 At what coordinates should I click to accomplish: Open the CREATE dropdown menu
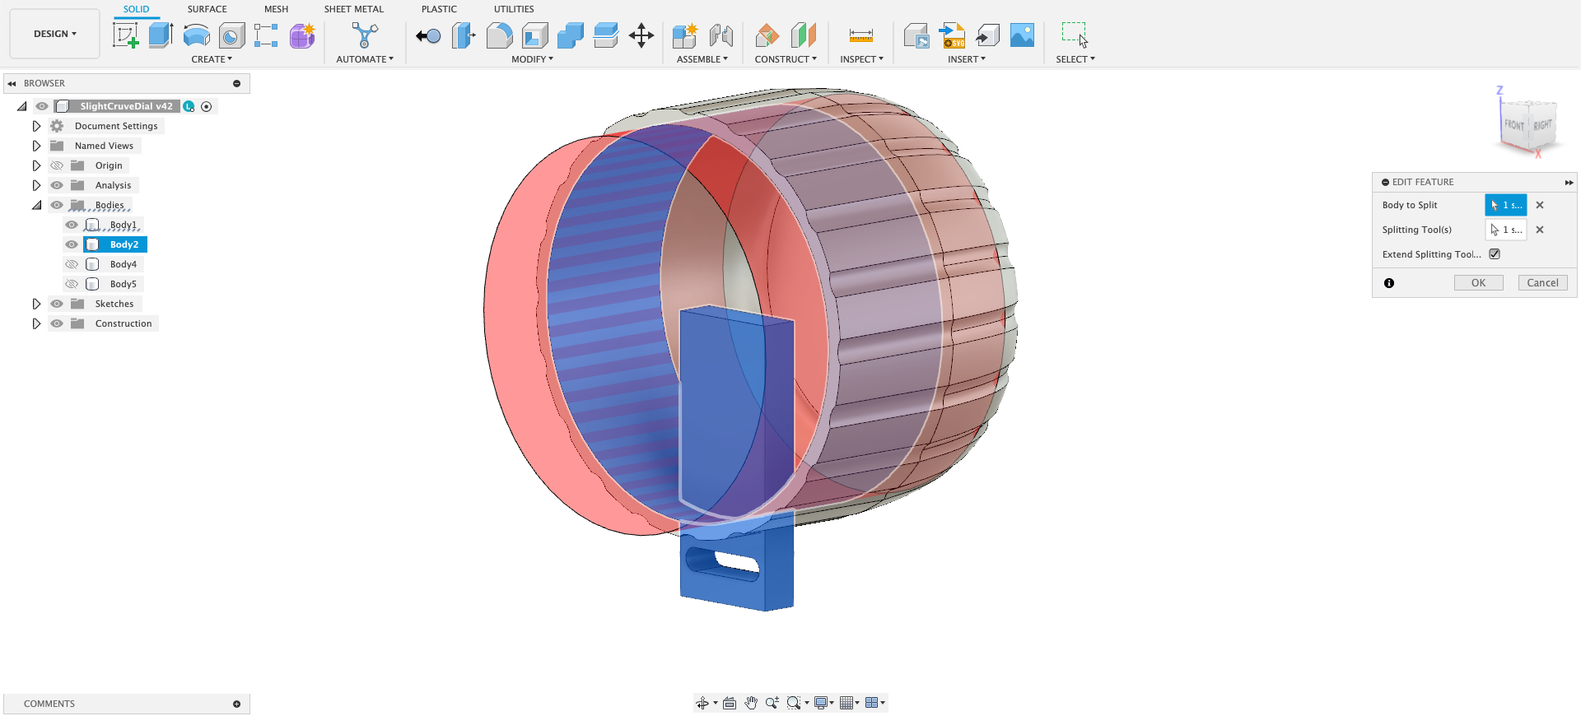click(212, 59)
